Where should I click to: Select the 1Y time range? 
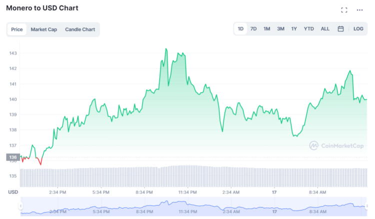point(294,29)
